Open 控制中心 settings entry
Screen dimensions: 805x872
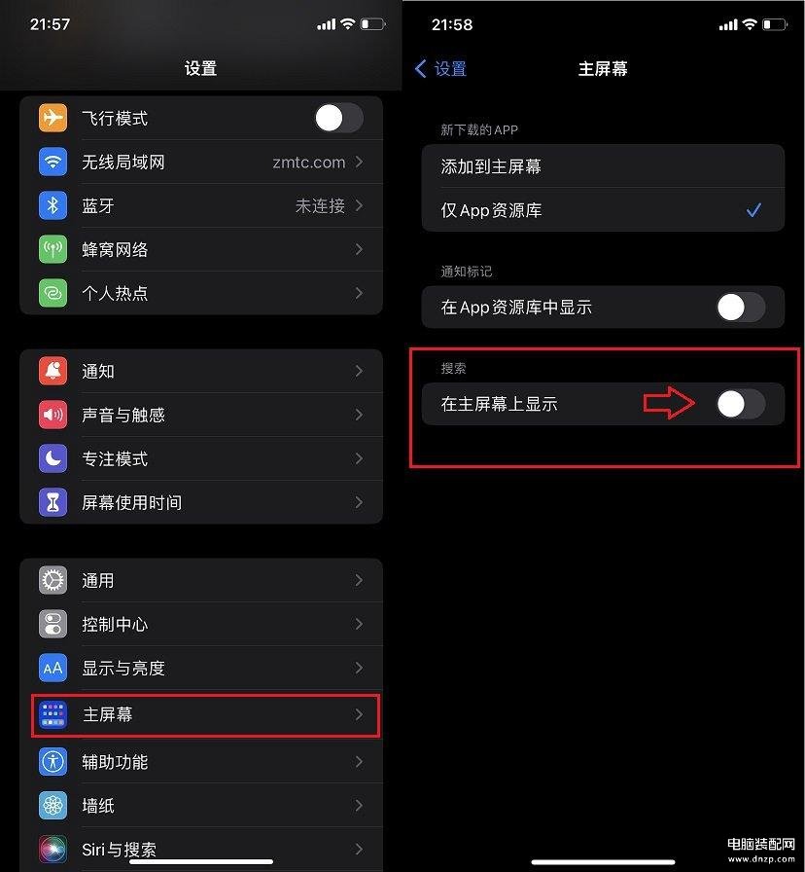pyautogui.click(x=201, y=624)
